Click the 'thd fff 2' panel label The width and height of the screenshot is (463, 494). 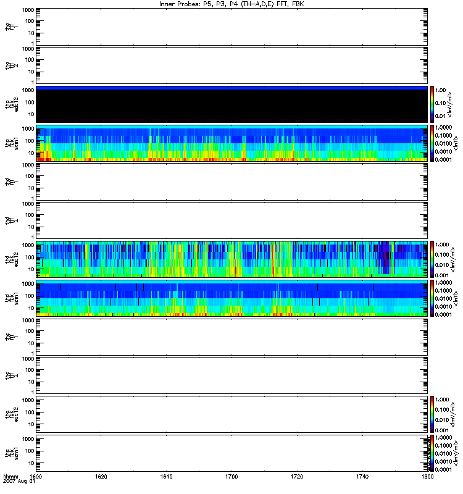11,220
